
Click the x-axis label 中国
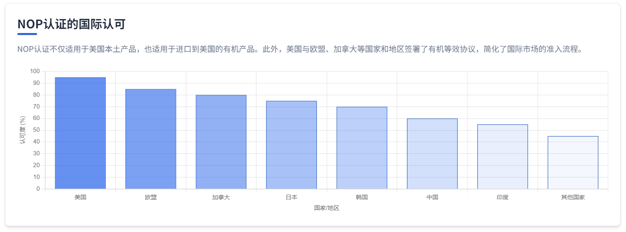pos(432,197)
